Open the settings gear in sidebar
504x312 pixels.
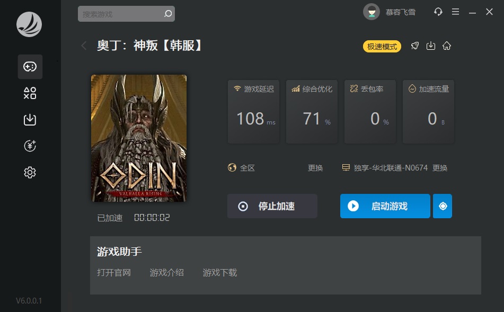point(30,173)
